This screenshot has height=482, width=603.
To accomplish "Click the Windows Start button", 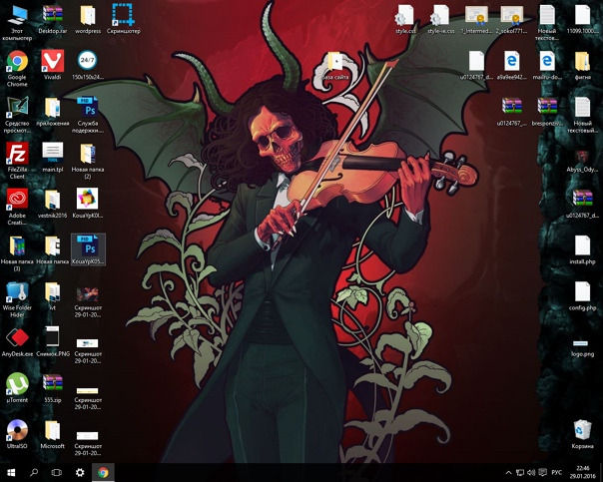I will point(11,472).
